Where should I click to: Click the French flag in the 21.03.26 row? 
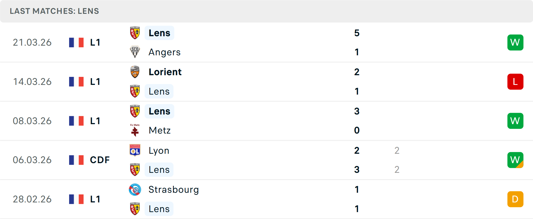pyautogui.click(x=76, y=43)
